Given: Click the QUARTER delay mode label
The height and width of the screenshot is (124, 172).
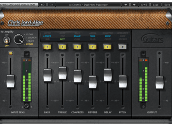Looking at the screenshot, I should tap(108, 33).
